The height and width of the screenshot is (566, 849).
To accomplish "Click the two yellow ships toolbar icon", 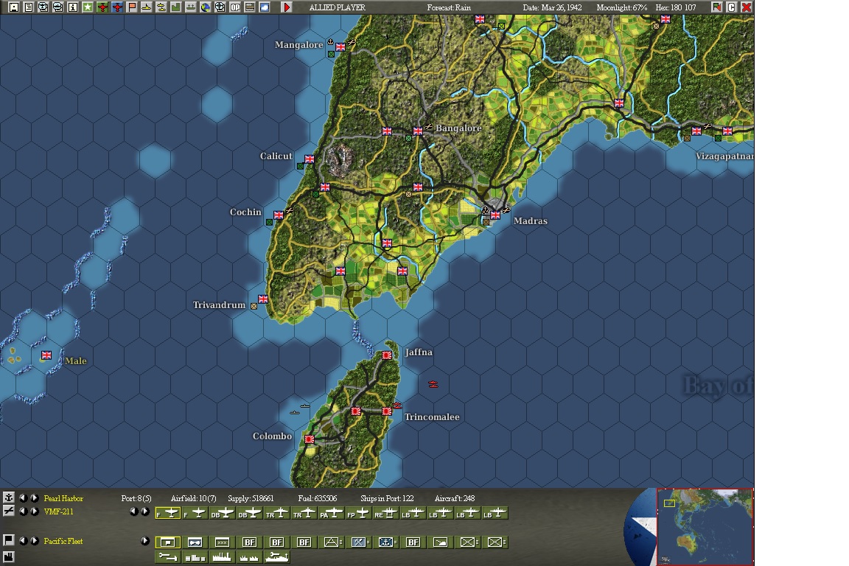I will pos(161,7).
